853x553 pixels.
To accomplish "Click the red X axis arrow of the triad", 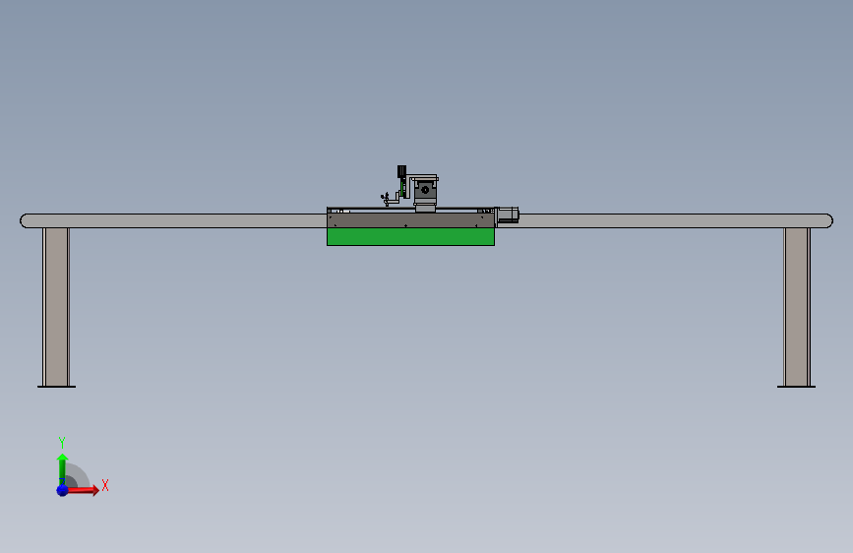I will (82, 490).
